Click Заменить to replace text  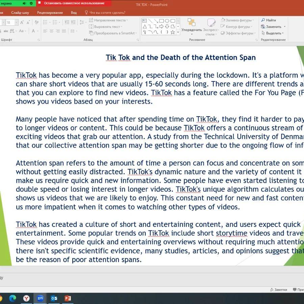click(271, 27)
